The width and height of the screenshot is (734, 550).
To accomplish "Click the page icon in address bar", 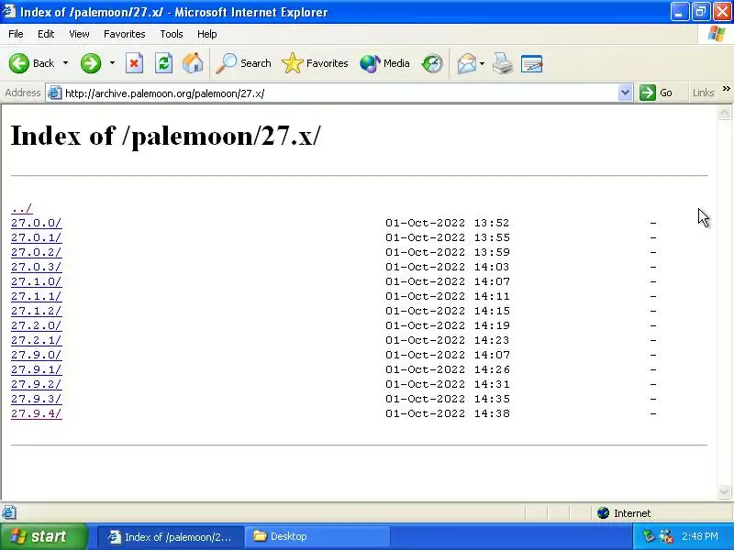I will tap(55, 93).
